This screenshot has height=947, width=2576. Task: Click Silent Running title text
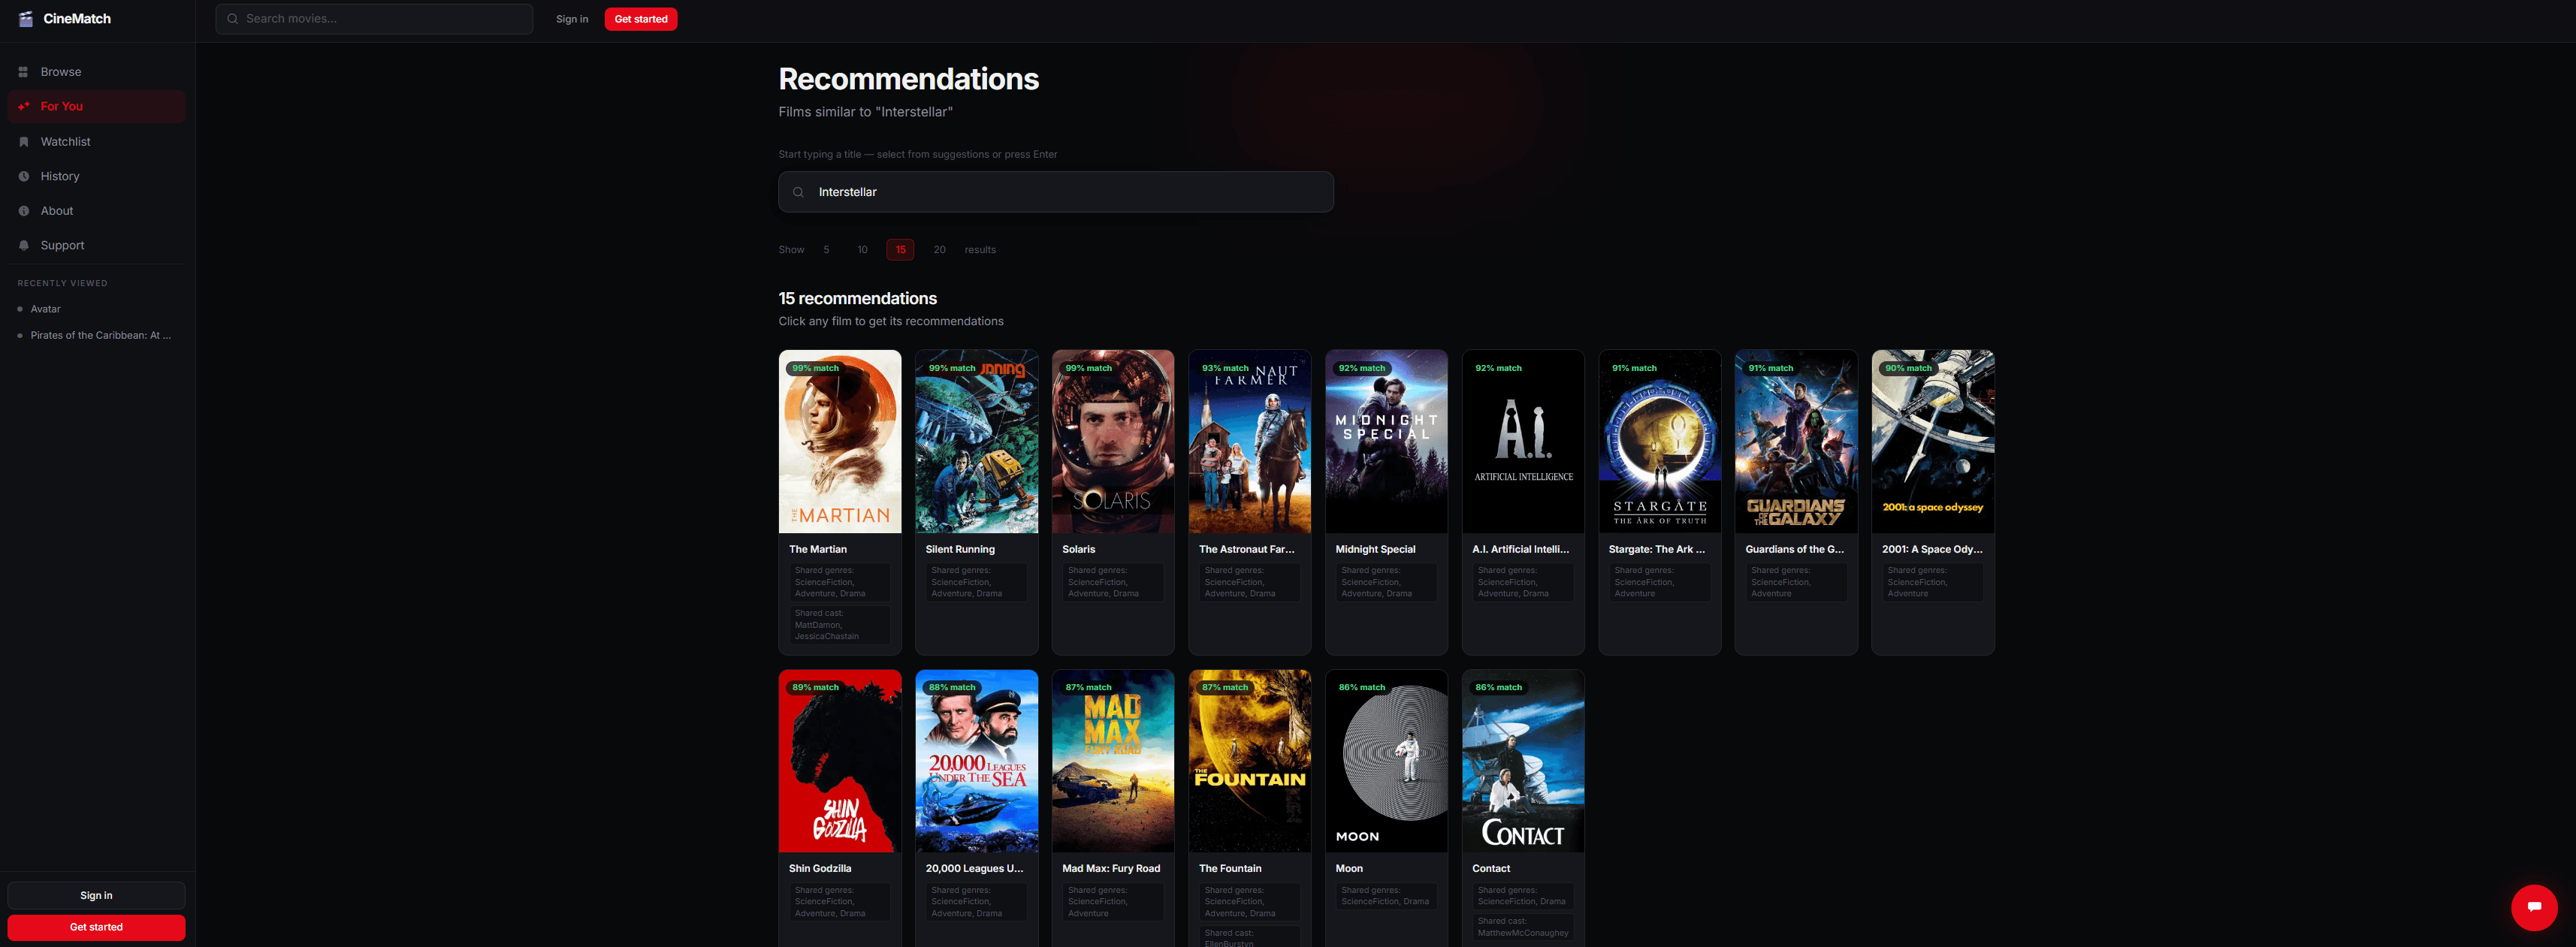(x=960, y=549)
